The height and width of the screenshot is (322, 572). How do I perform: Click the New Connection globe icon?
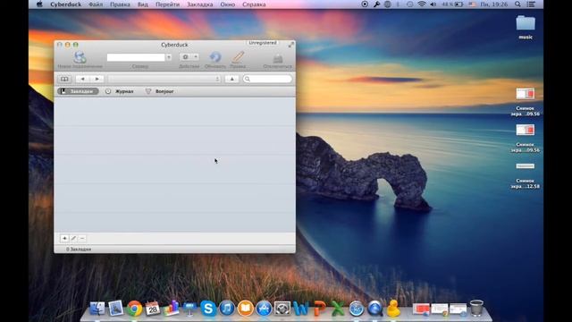point(80,57)
